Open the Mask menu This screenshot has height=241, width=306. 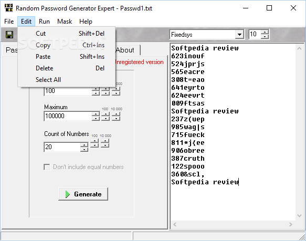pyautogui.click(x=65, y=22)
